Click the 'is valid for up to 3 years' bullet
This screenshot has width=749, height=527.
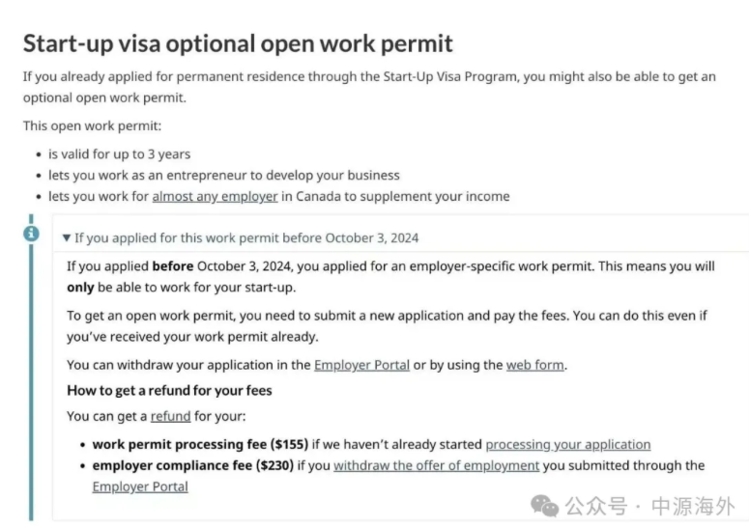pyautogui.click(x=119, y=153)
